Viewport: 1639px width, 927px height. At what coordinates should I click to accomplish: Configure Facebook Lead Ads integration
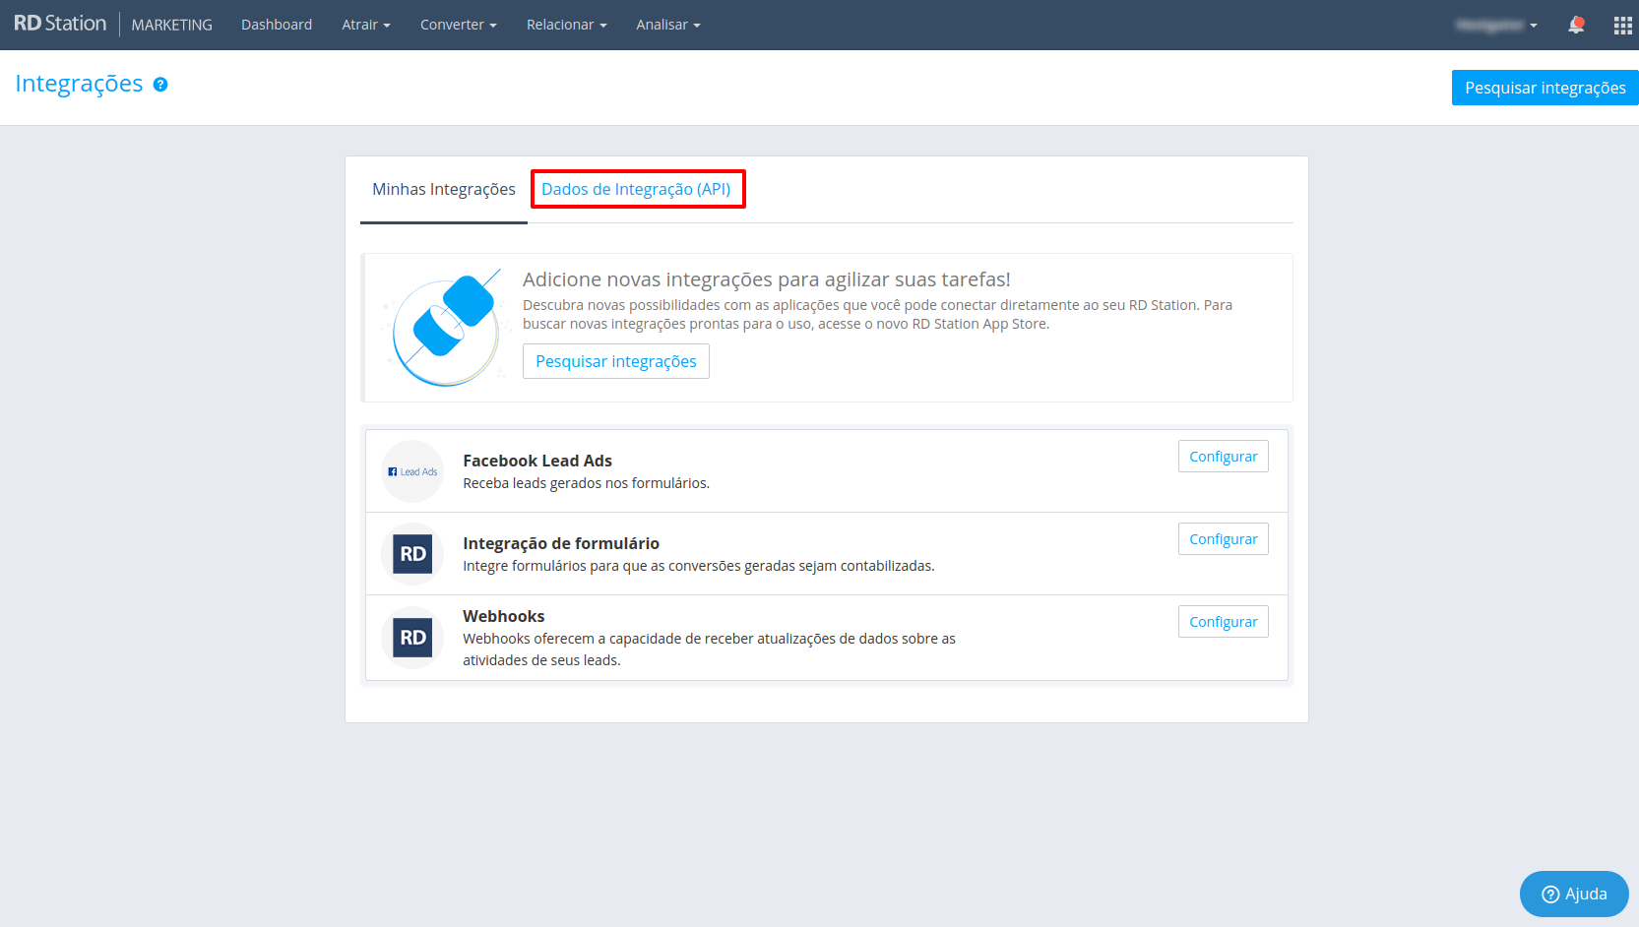[1224, 457]
